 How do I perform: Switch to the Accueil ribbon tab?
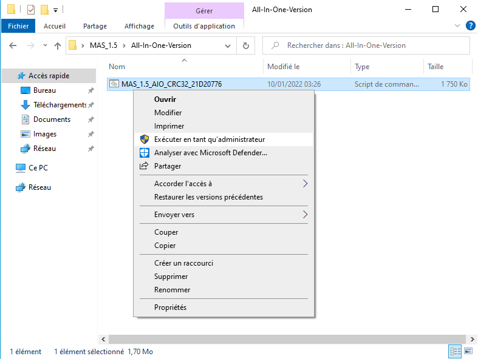tap(55, 26)
